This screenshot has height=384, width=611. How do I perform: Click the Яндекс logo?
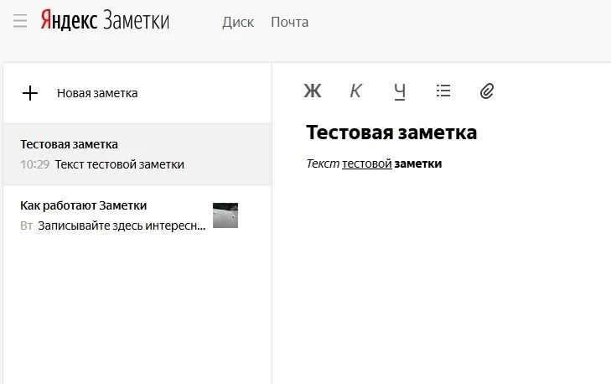pyautogui.click(x=69, y=20)
